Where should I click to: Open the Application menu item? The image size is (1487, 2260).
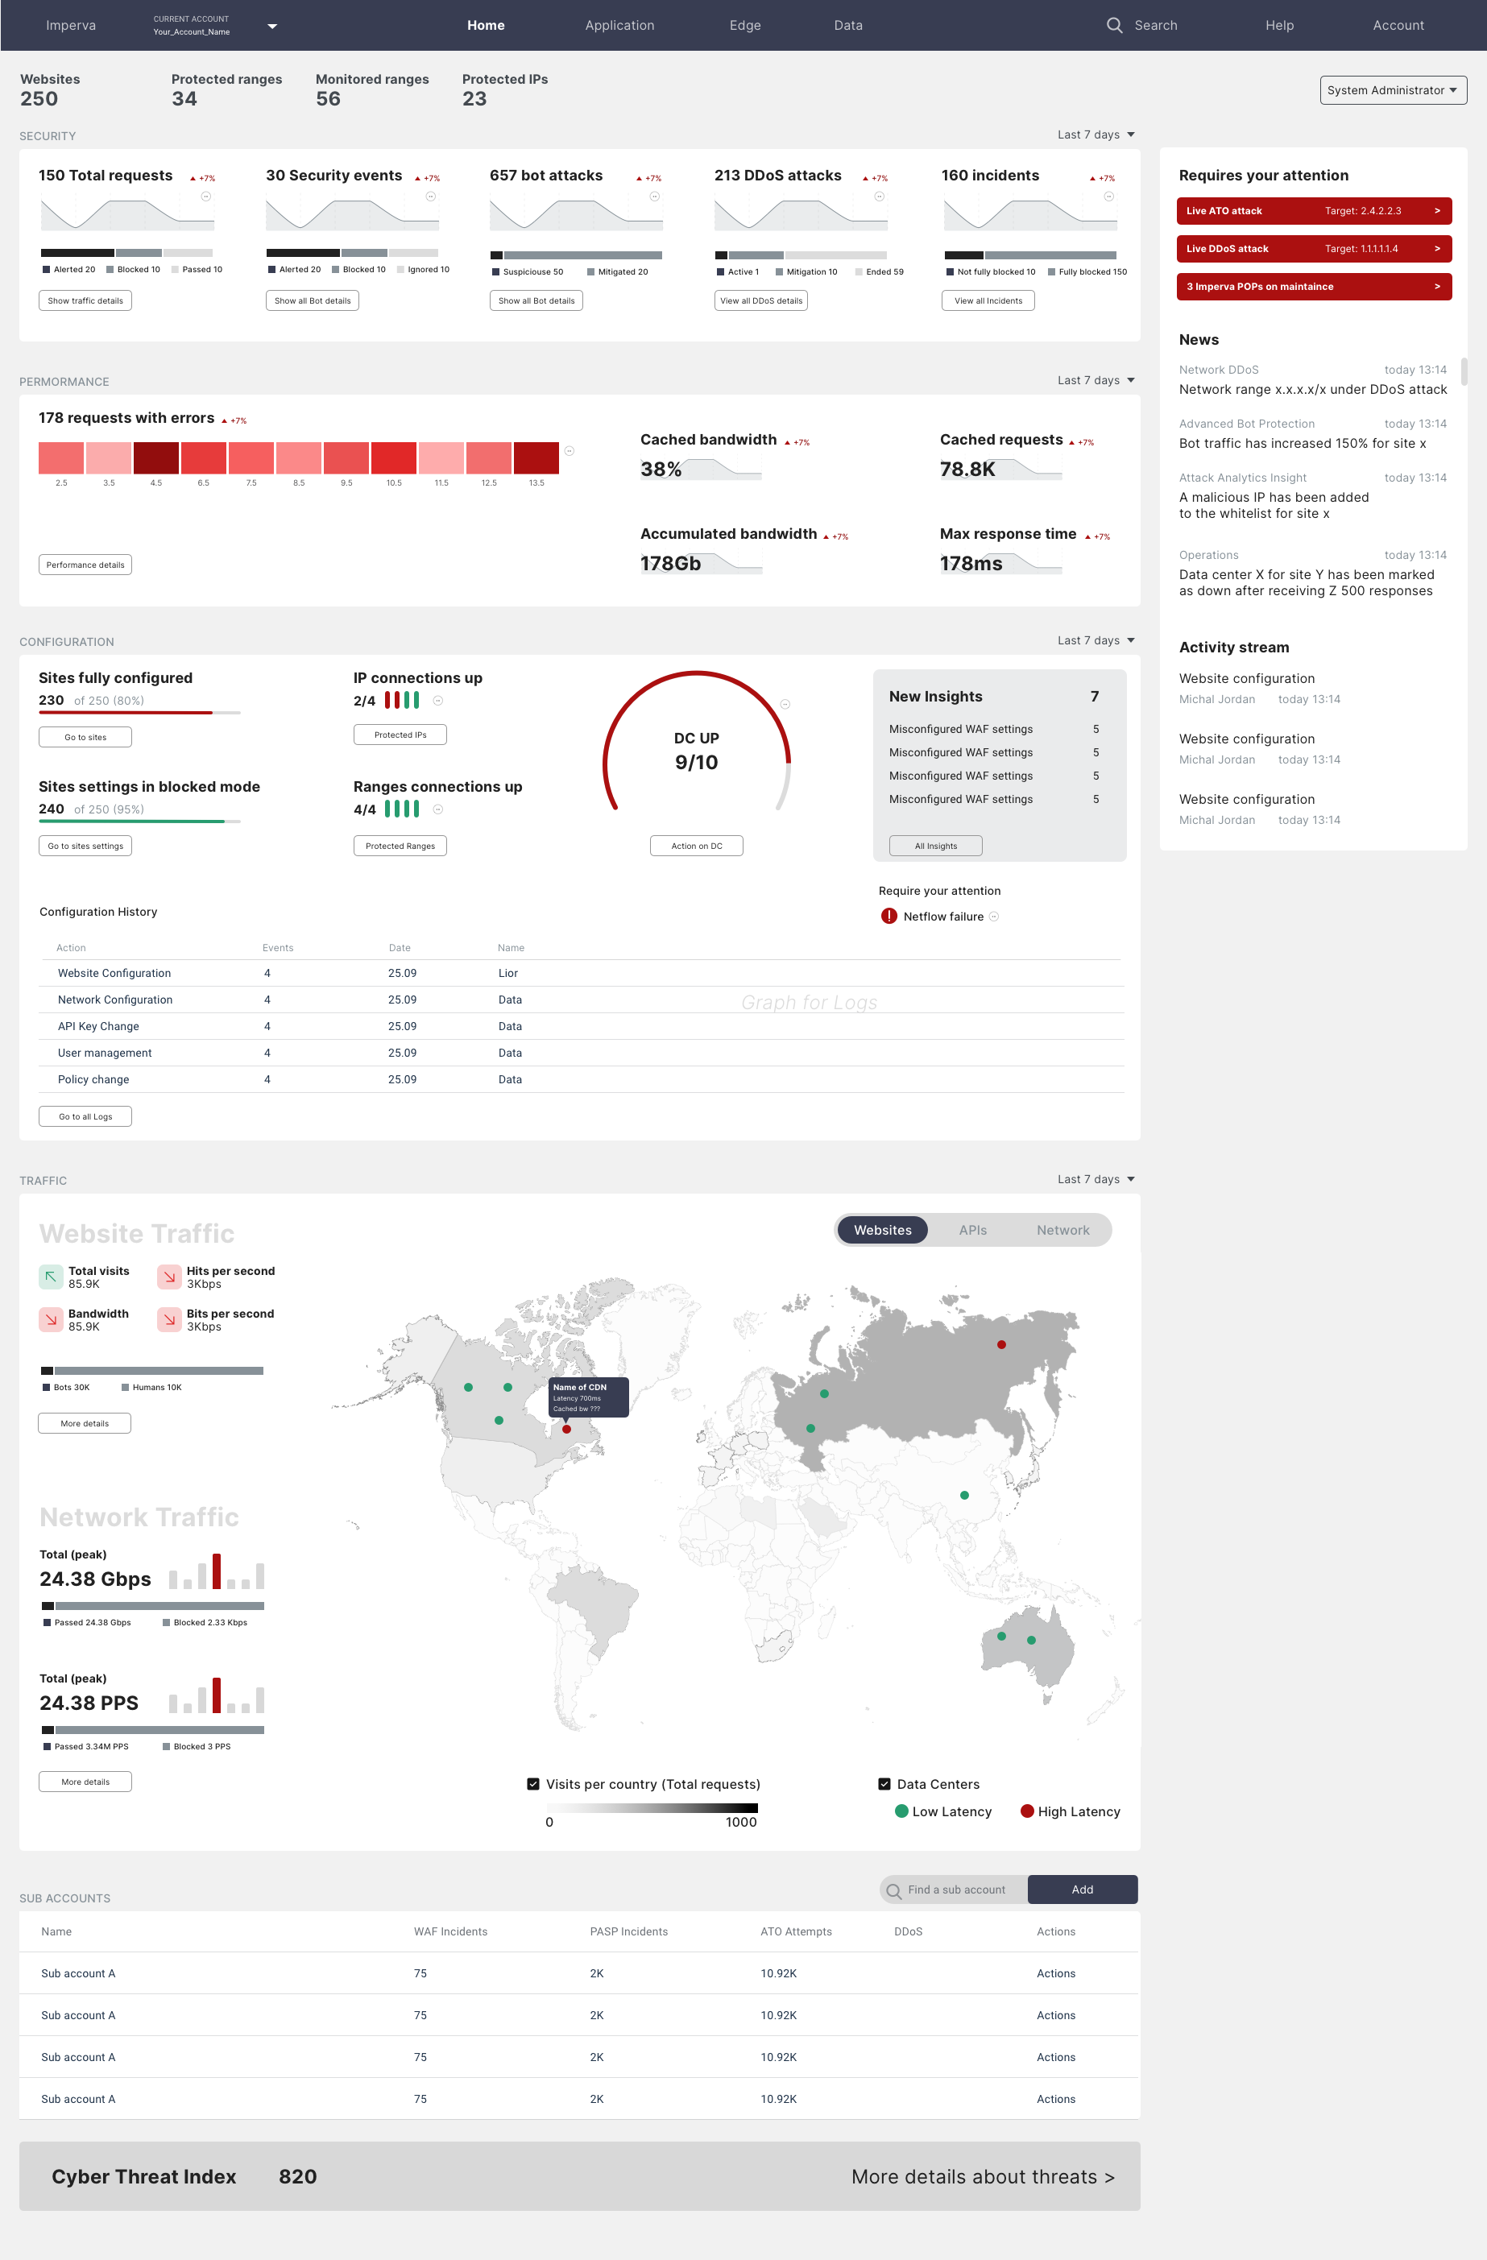(619, 26)
